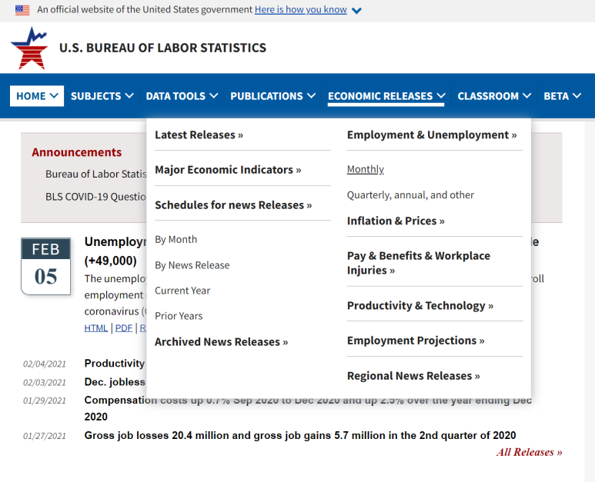The width and height of the screenshot is (595, 482).
Task: Open BLS COVID-19 Questions announcement
Action: point(96,197)
